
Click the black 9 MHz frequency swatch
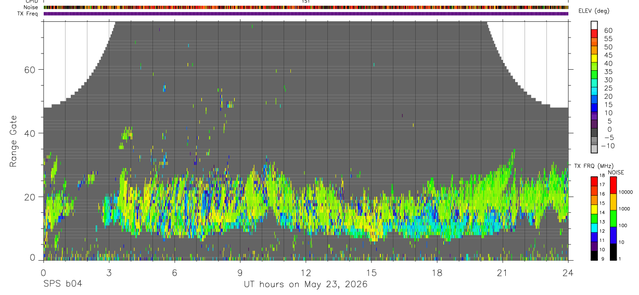pos(594,255)
